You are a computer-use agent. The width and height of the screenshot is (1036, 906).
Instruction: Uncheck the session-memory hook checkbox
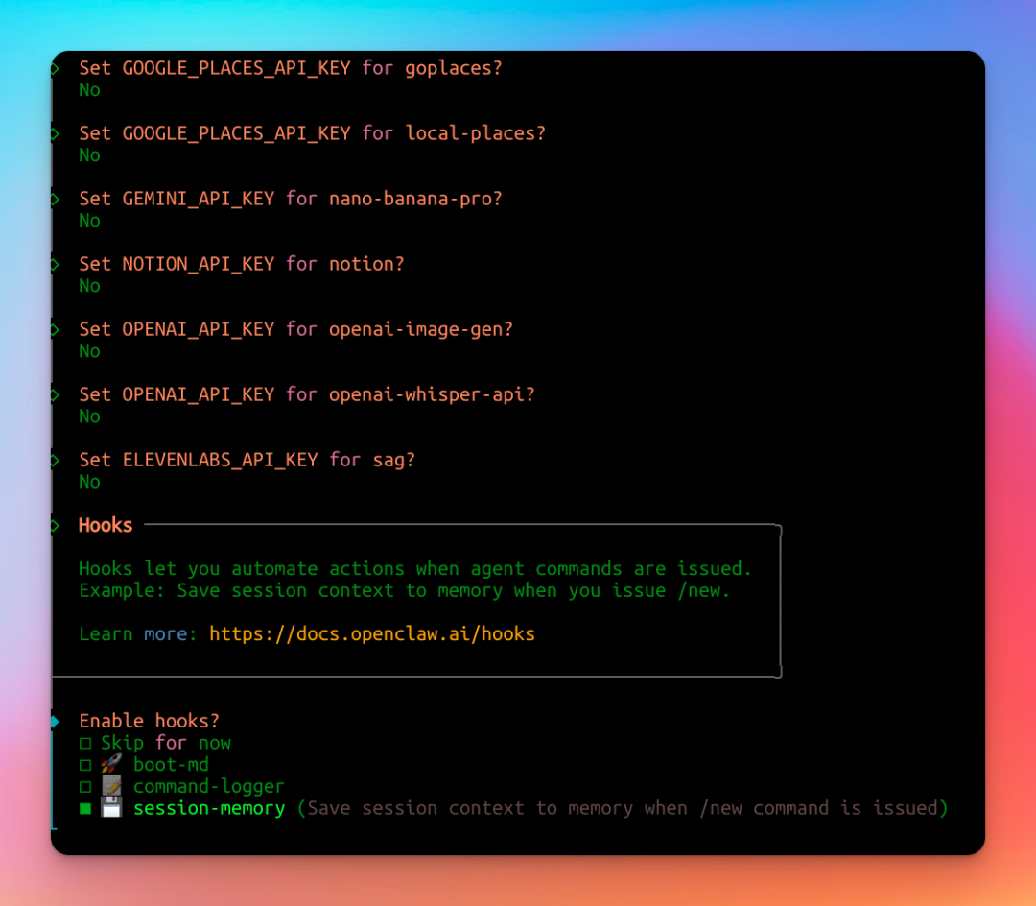pyautogui.click(x=85, y=809)
